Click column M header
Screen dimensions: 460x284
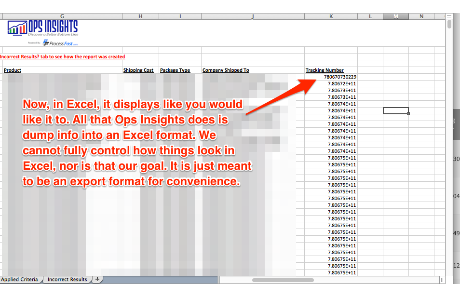click(395, 16)
